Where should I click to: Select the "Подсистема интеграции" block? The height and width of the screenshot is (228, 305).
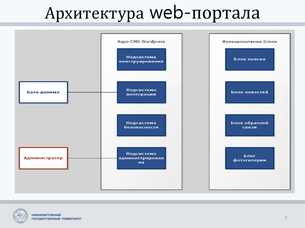(141, 92)
